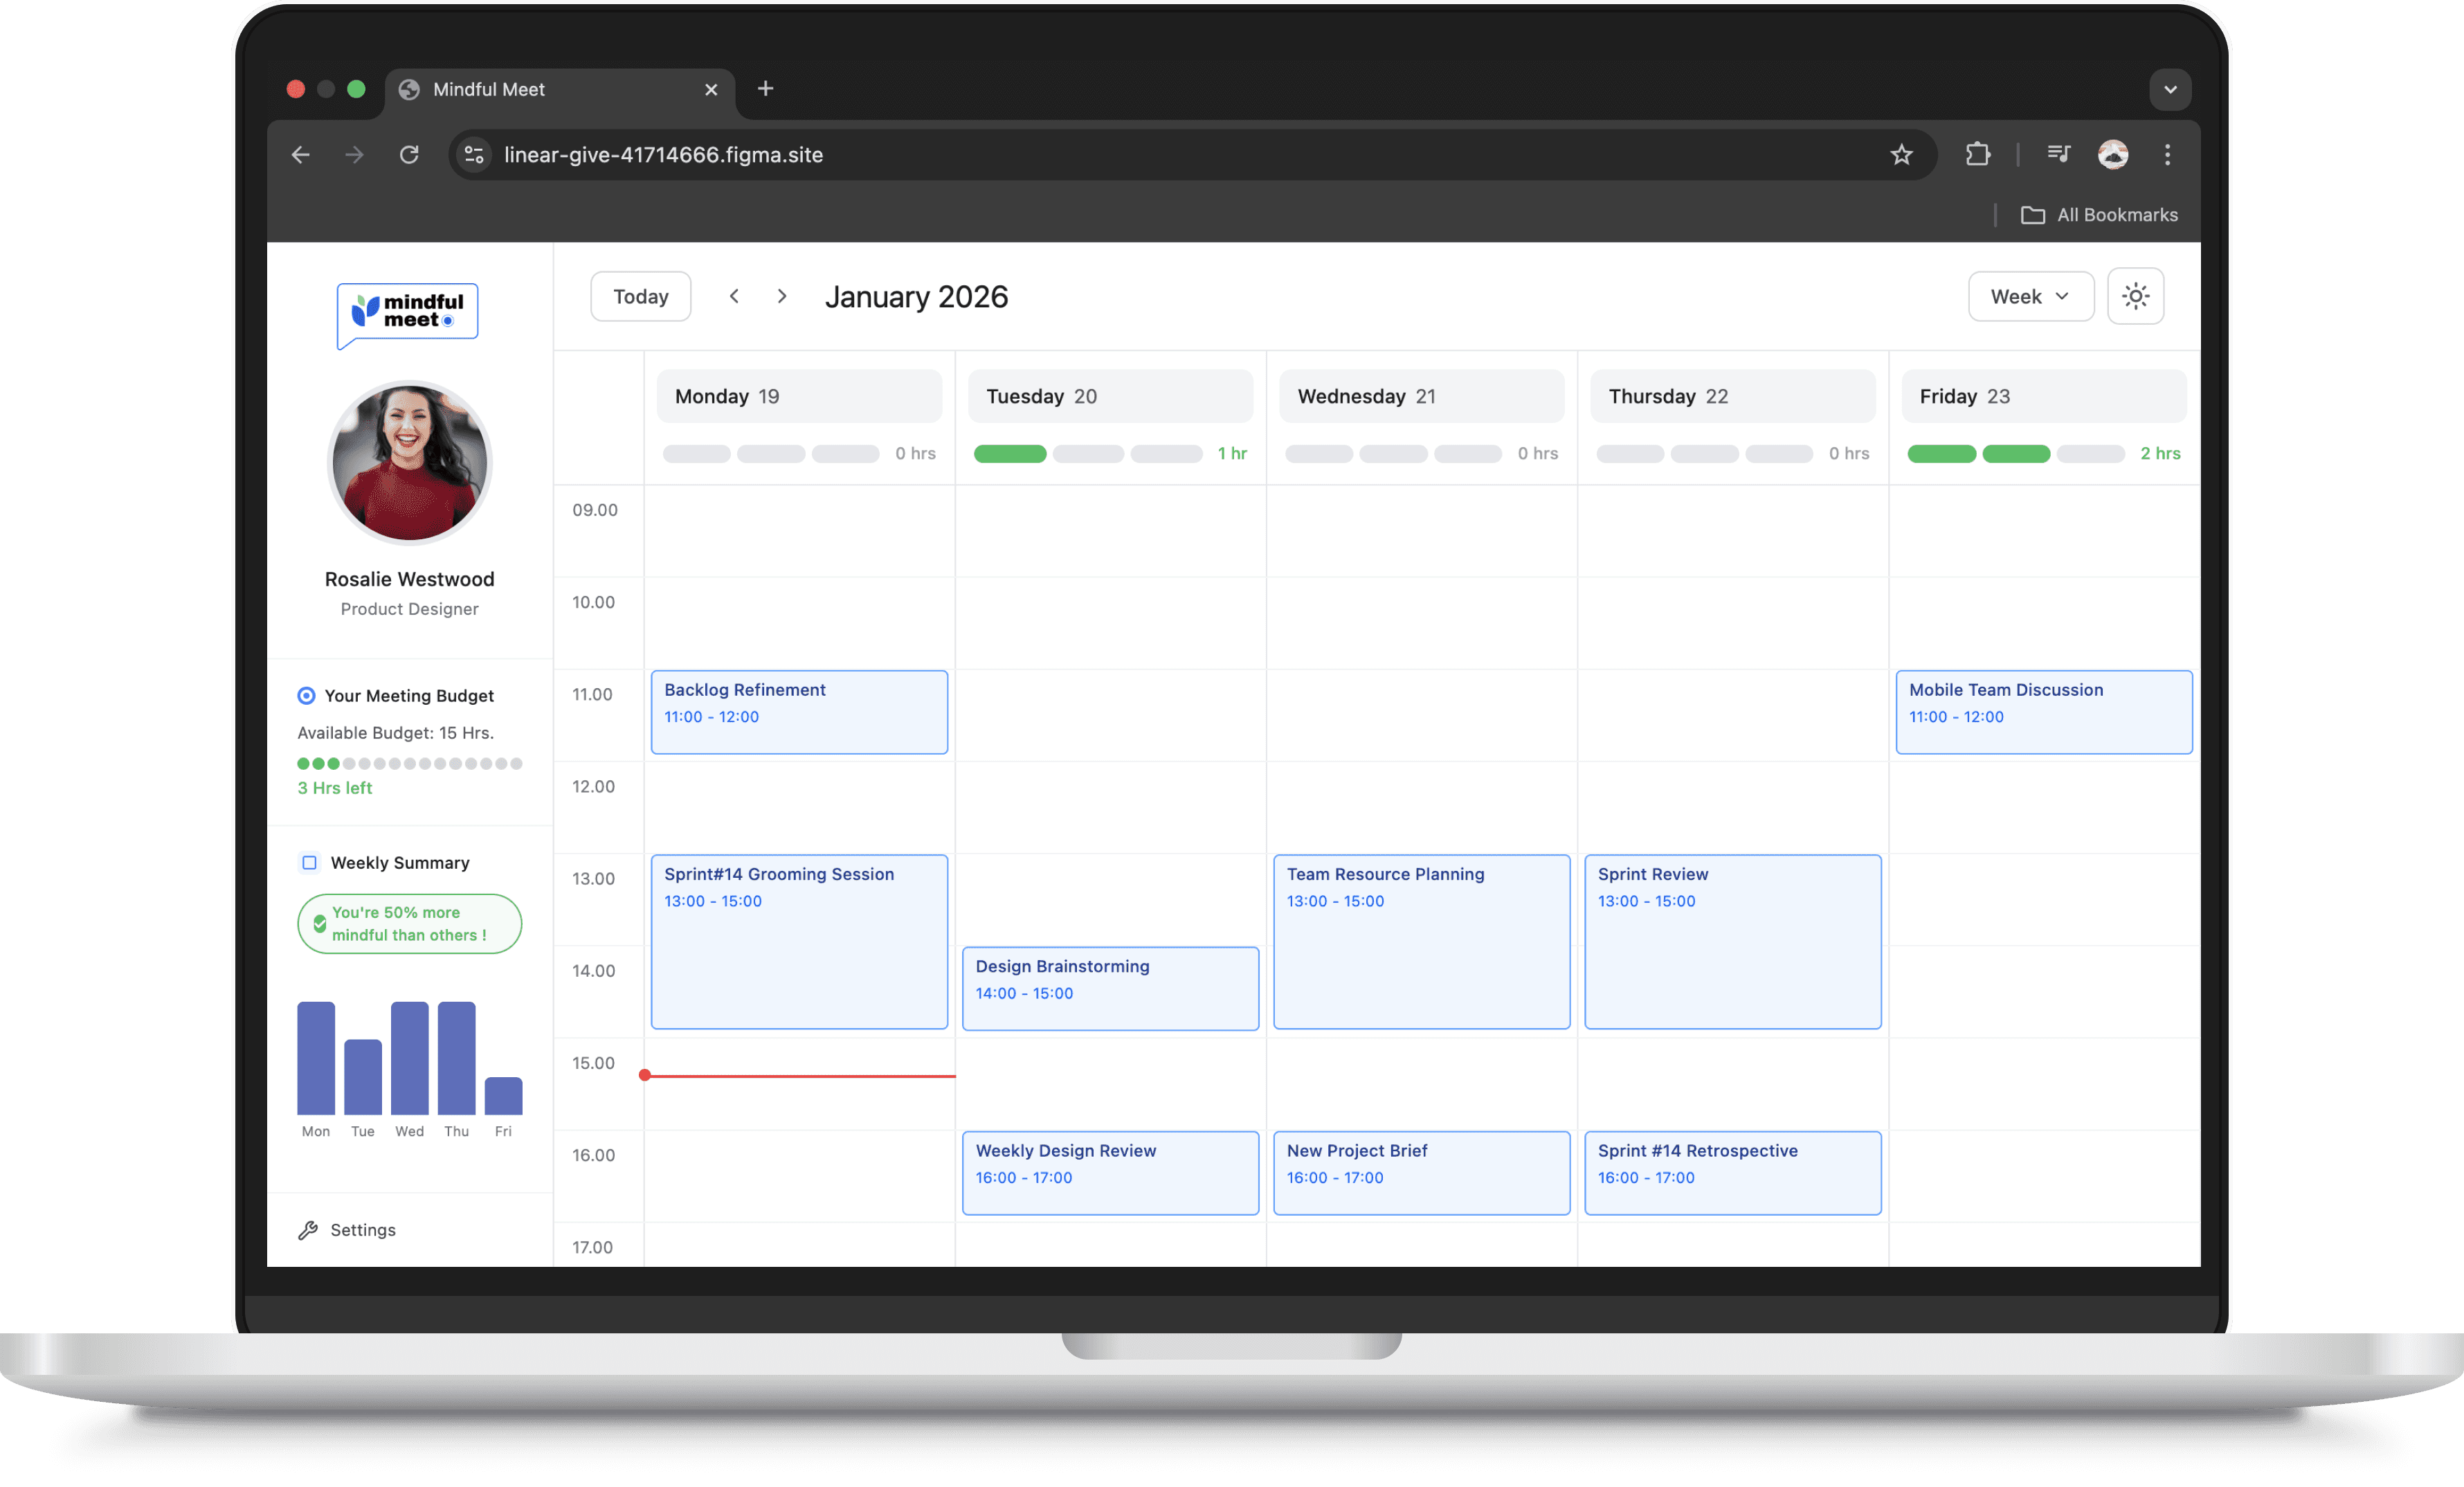Open the Chrome three-dot menu

[x=2167, y=155]
